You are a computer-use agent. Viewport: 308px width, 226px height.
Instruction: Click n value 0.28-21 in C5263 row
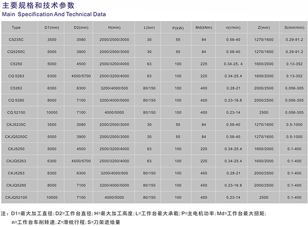point(233,88)
